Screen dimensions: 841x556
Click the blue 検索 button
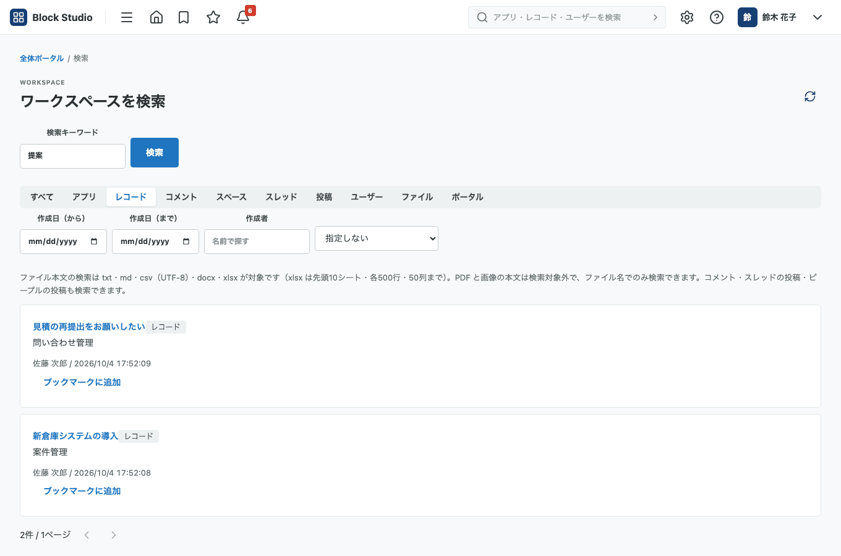coord(155,153)
